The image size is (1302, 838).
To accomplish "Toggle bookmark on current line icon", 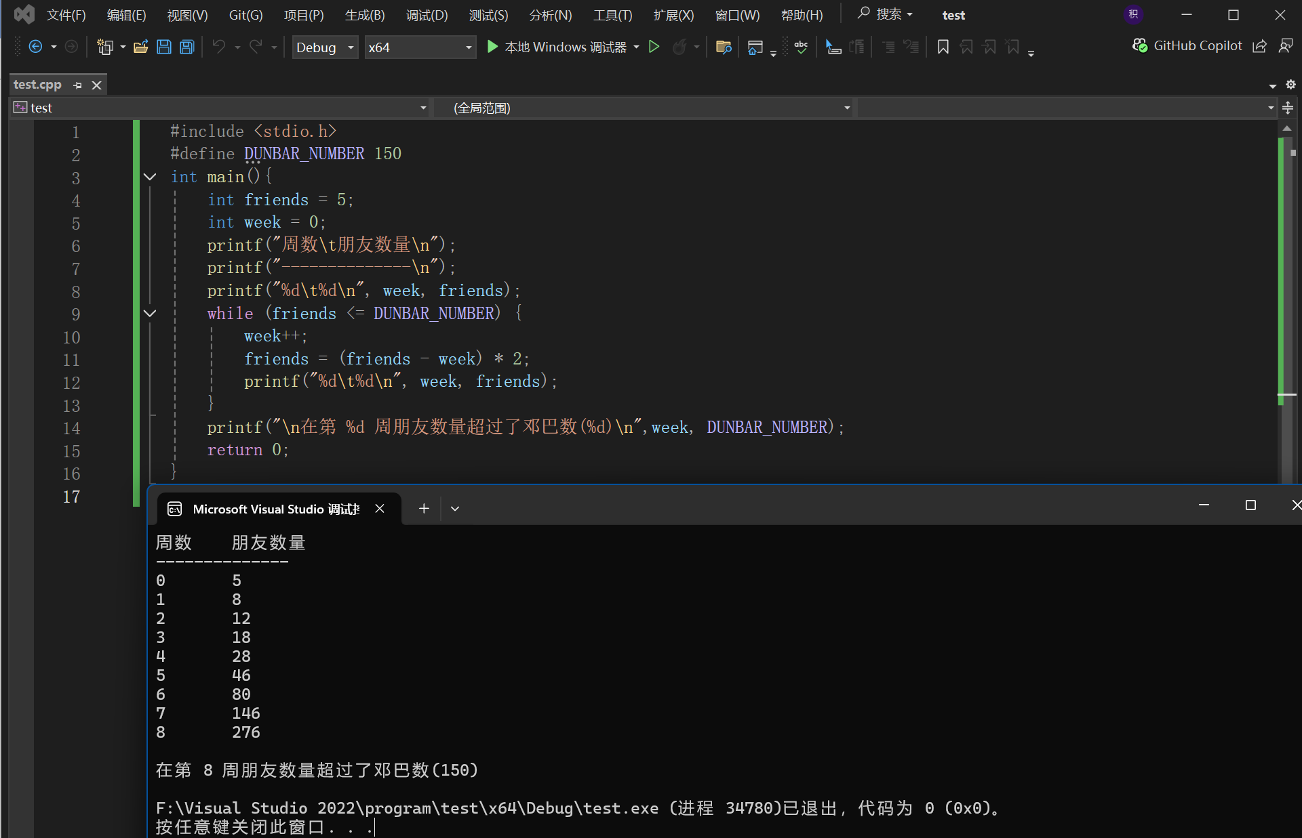I will pos(943,47).
